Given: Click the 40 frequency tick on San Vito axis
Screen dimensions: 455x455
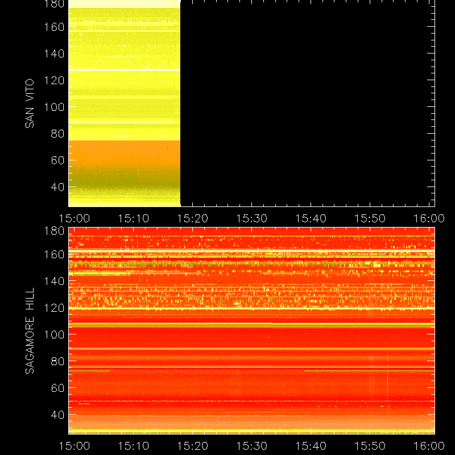Looking at the screenshot, I should [x=57, y=187].
